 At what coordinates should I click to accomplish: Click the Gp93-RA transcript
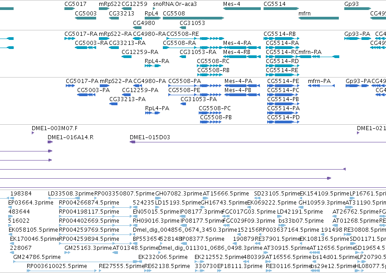coord(358,39)
